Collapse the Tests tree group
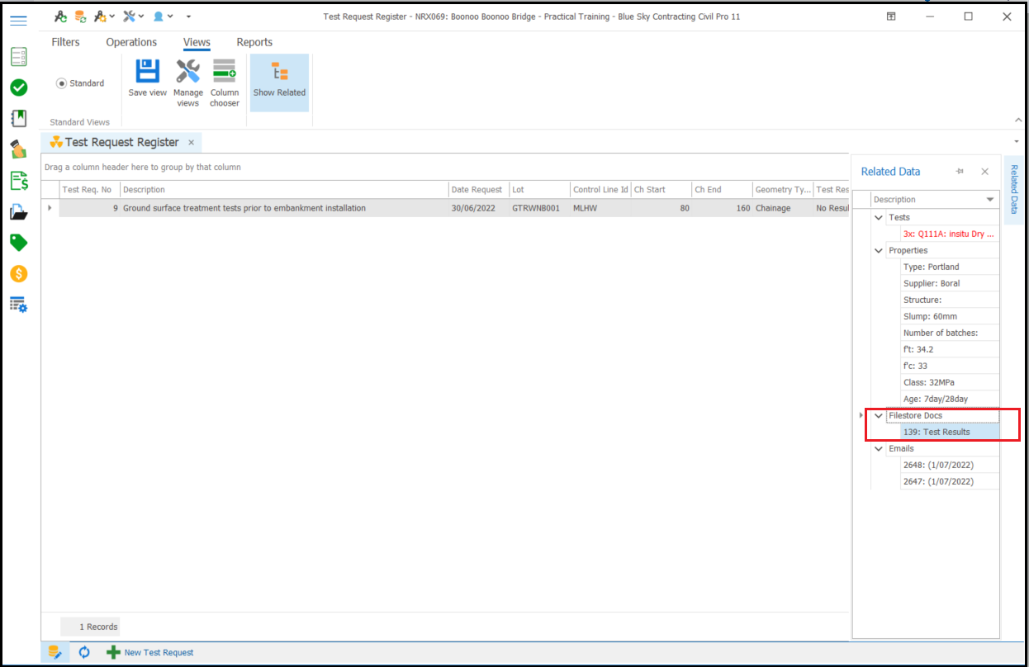 tap(879, 217)
